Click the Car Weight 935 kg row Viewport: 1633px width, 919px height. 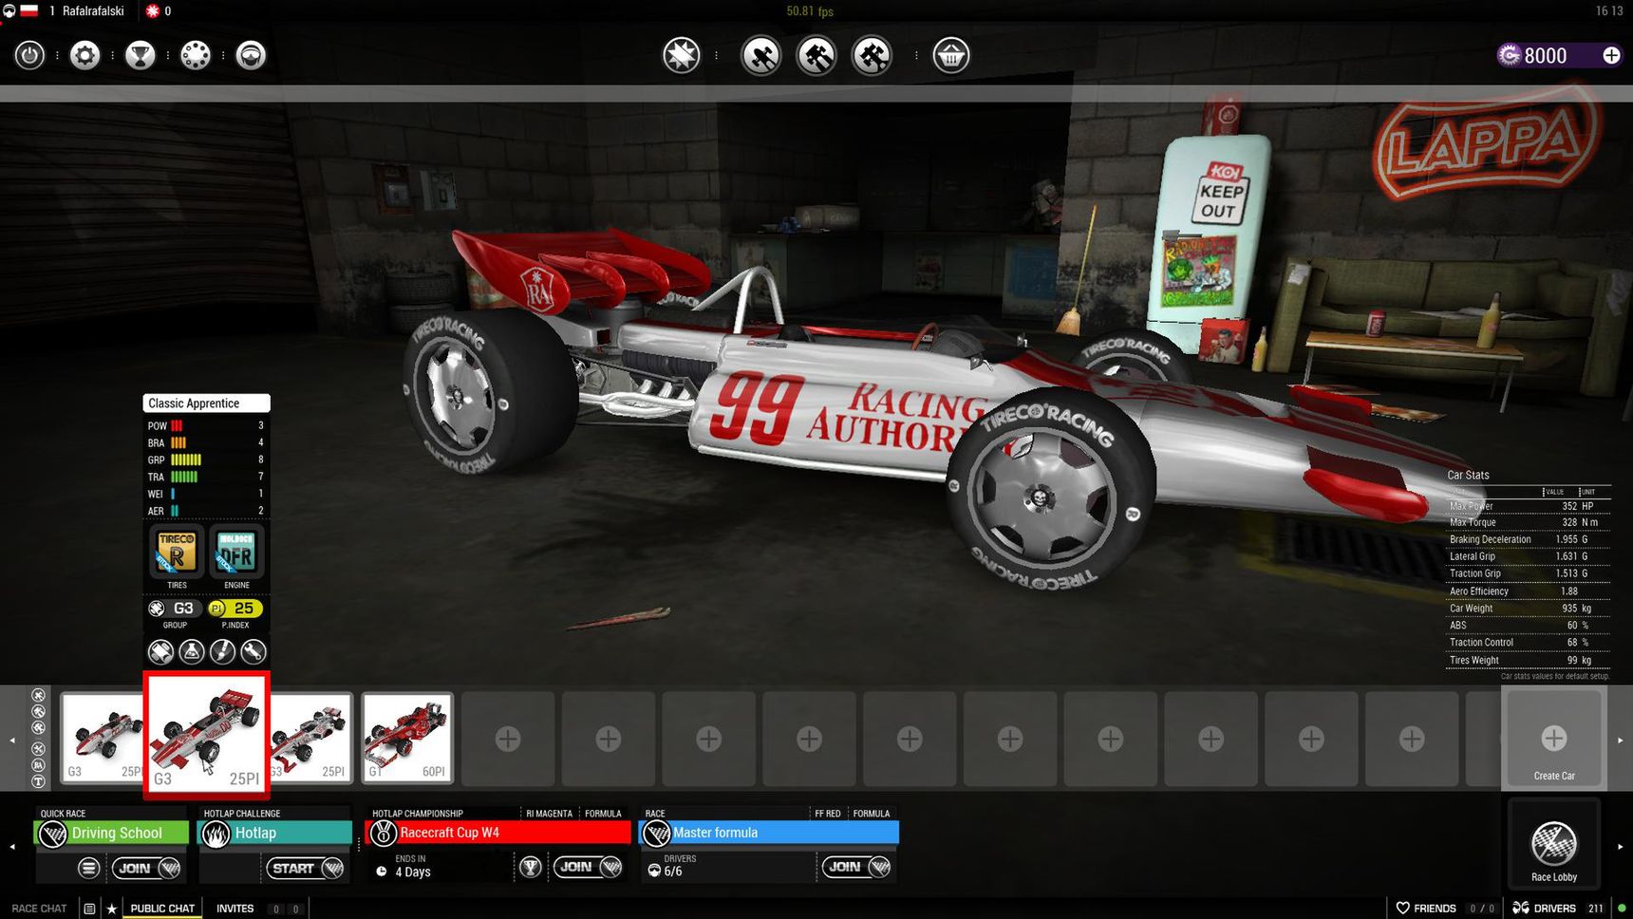pyautogui.click(x=1528, y=609)
